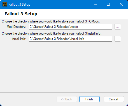Click the empty gray dialog area
Viewport: 128px width, 106px height.
pos(64,67)
